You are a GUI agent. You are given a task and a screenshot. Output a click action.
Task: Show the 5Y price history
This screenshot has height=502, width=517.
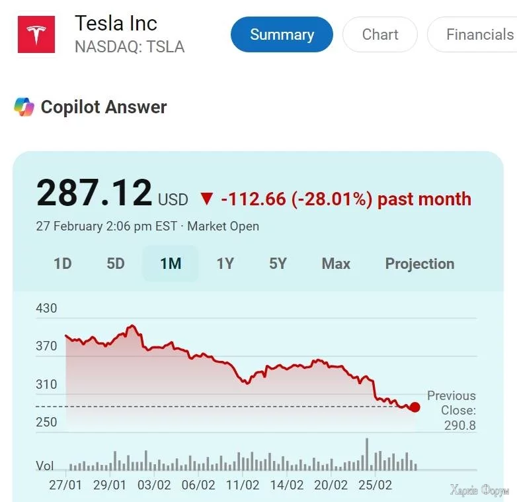pos(278,264)
